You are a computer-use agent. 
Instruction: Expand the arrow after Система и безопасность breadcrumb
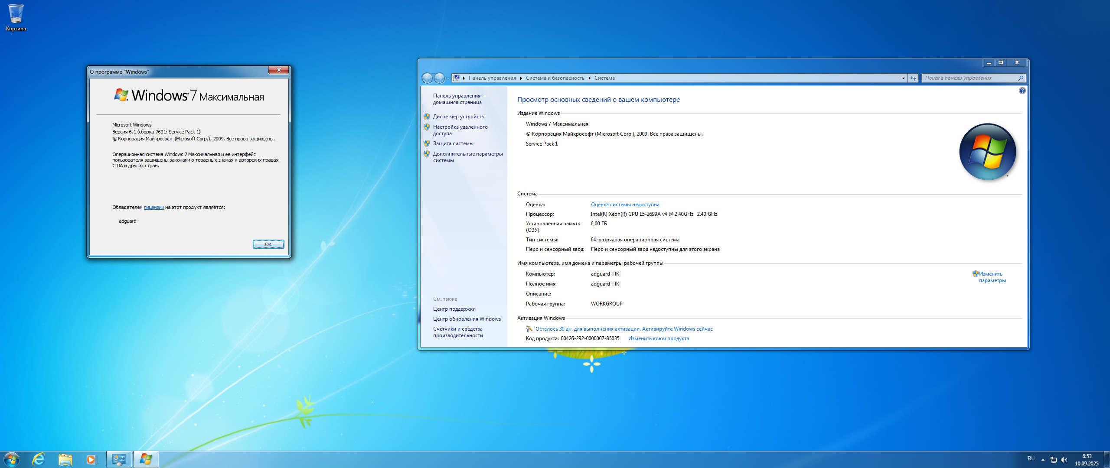pos(589,78)
